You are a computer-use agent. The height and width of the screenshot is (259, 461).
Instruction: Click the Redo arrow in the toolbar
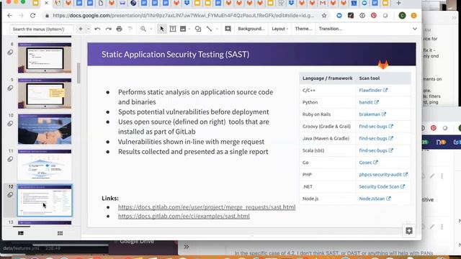coord(108,29)
